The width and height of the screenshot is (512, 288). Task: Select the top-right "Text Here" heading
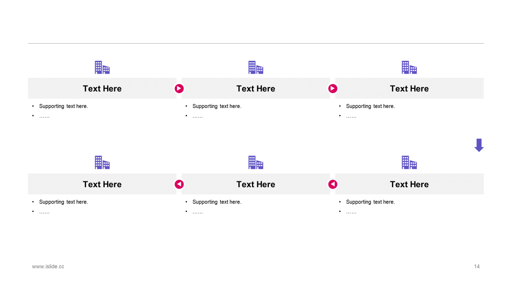click(x=409, y=88)
